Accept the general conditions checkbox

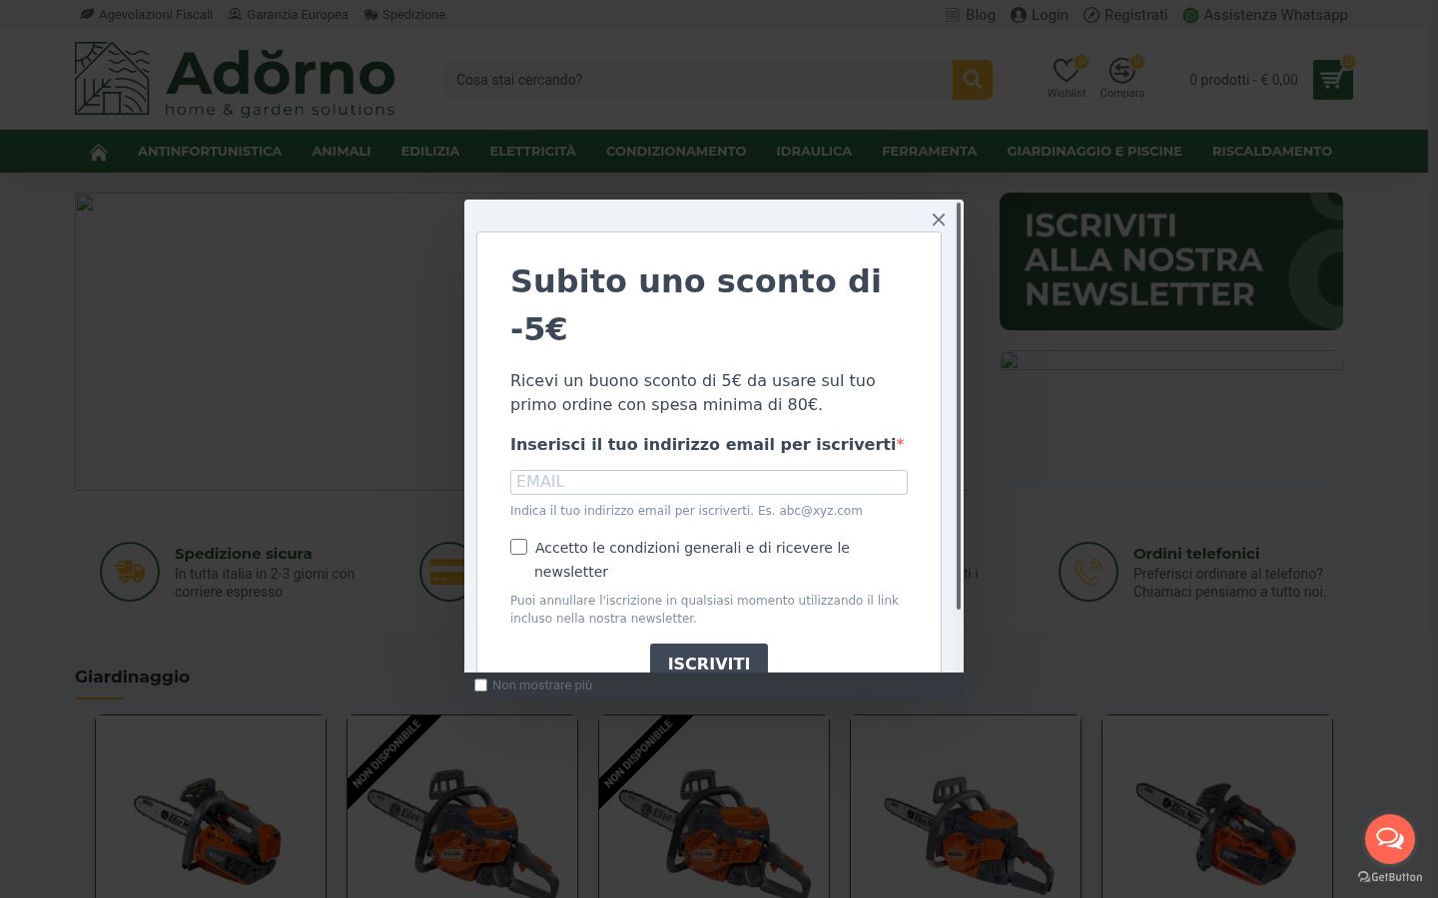coord(518,547)
